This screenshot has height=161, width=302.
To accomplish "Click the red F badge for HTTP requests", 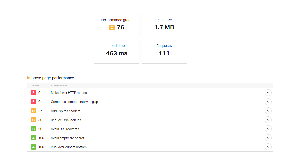I will 33,93.
